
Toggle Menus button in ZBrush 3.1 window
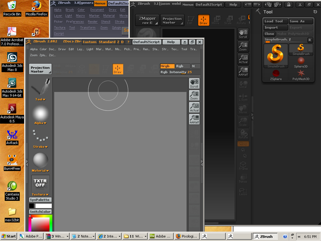click(188, 4)
